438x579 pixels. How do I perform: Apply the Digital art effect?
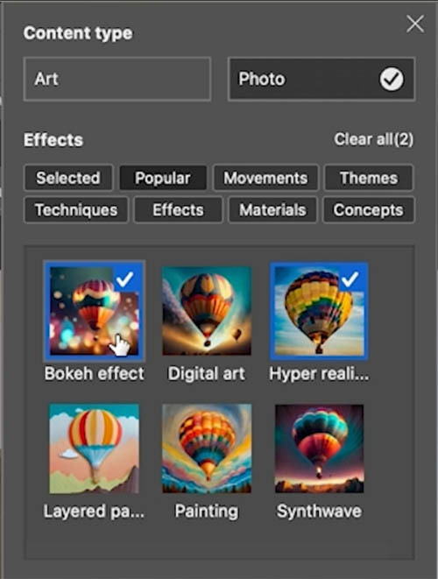coord(207,311)
